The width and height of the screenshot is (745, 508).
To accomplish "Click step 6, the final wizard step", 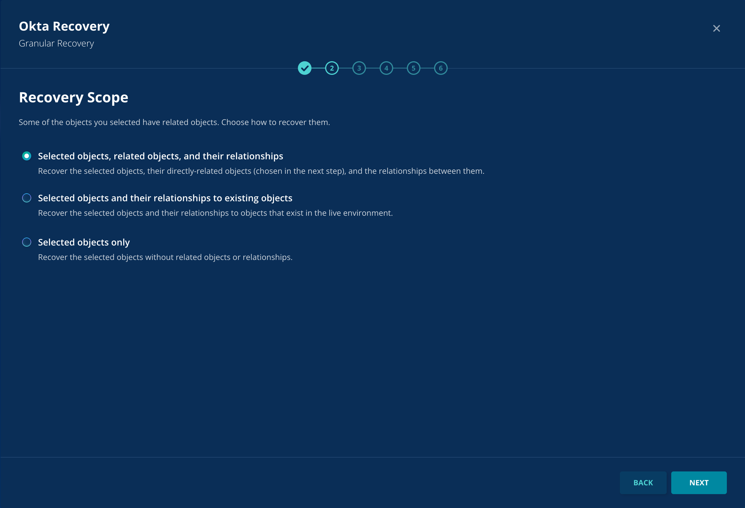I will click(x=441, y=68).
